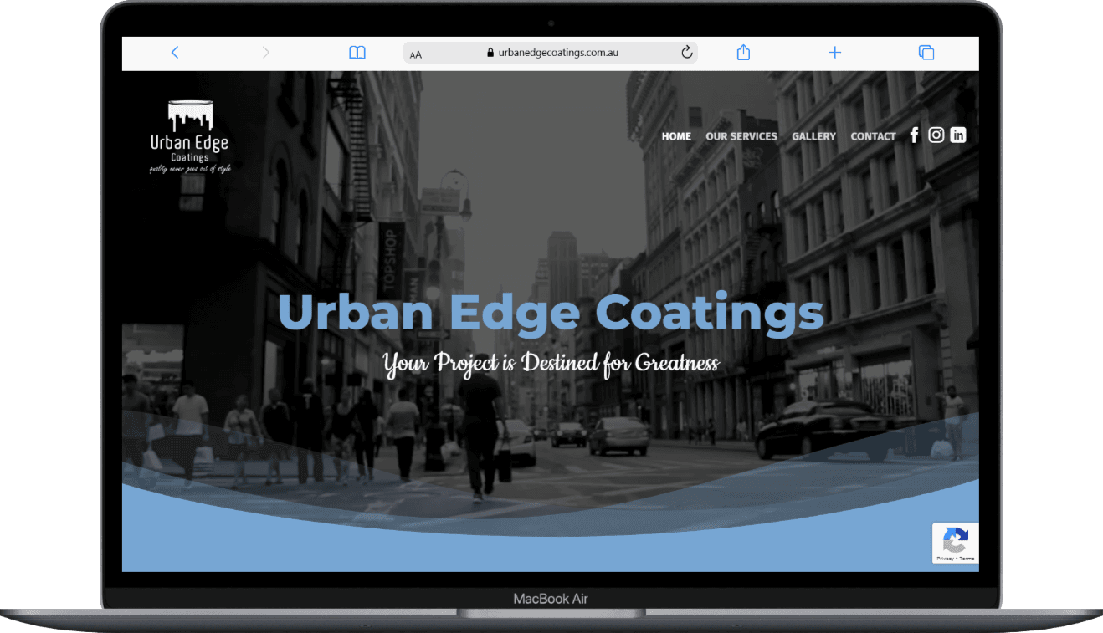Open the Facebook page via its icon
This screenshot has width=1103, height=633.
[x=914, y=135]
